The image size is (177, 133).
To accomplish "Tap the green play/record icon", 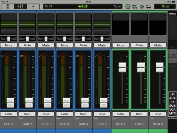I will point(142,6).
